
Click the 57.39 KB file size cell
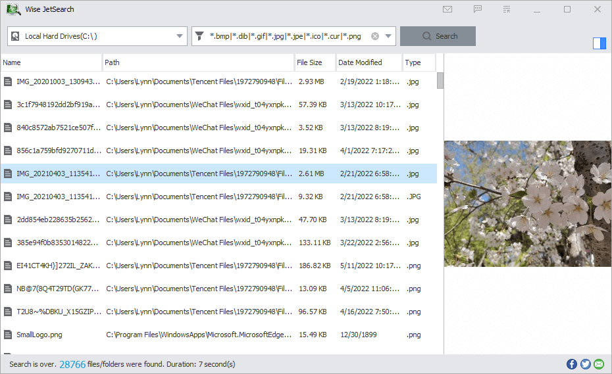coord(313,105)
